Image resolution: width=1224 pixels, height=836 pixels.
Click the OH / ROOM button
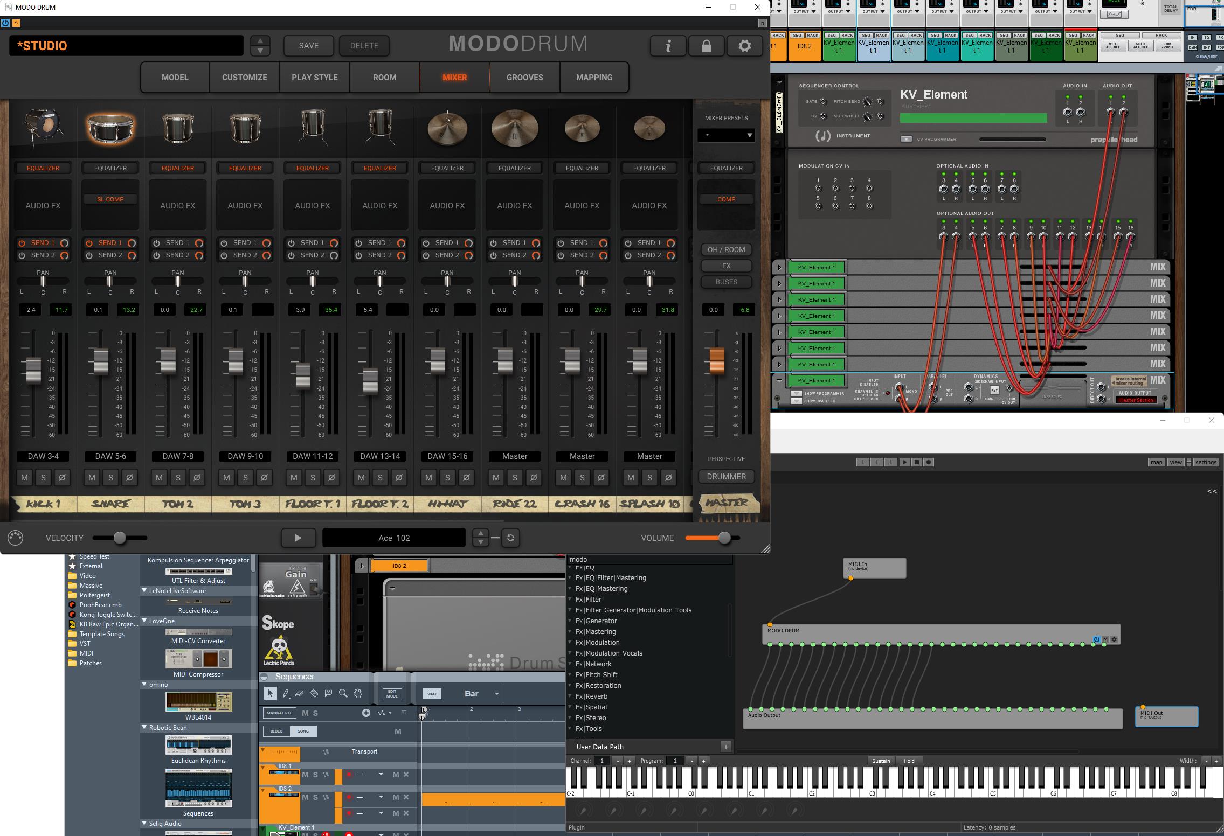click(x=726, y=250)
